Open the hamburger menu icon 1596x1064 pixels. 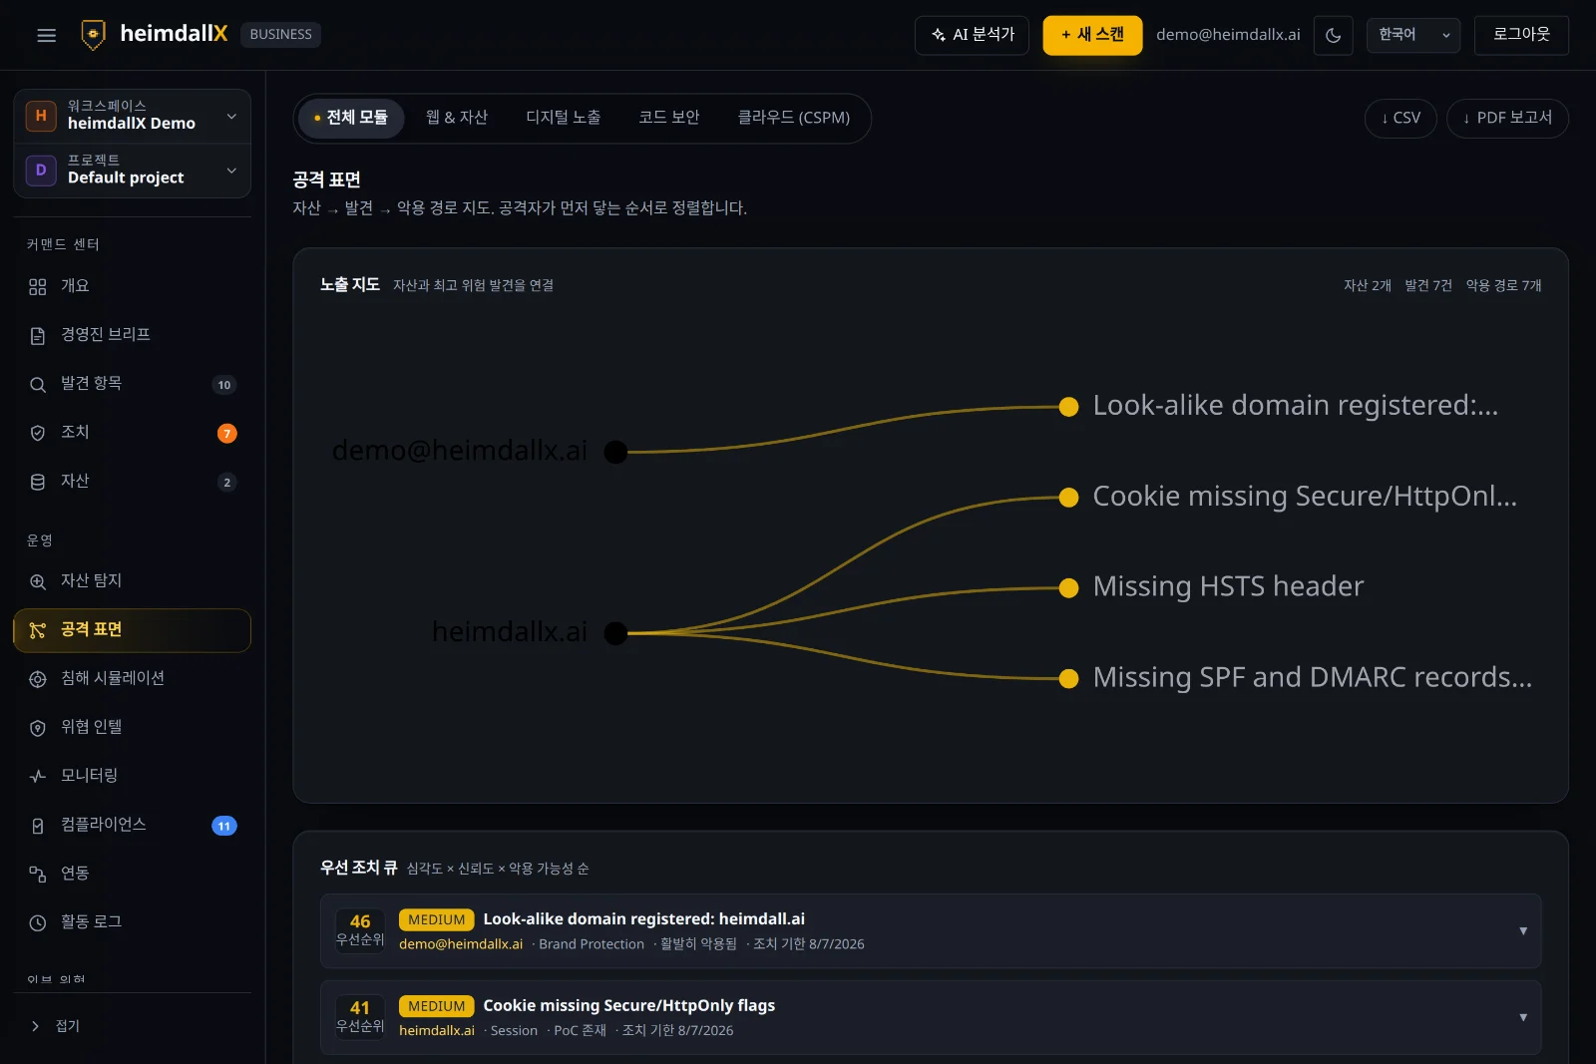[x=46, y=35]
